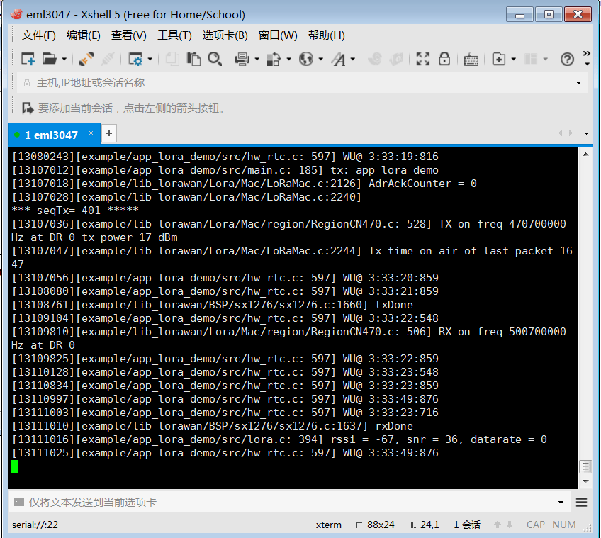Expand toolbar overflow chevrons
The width and height of the screenshot is (601, 538).
point(586,53)
